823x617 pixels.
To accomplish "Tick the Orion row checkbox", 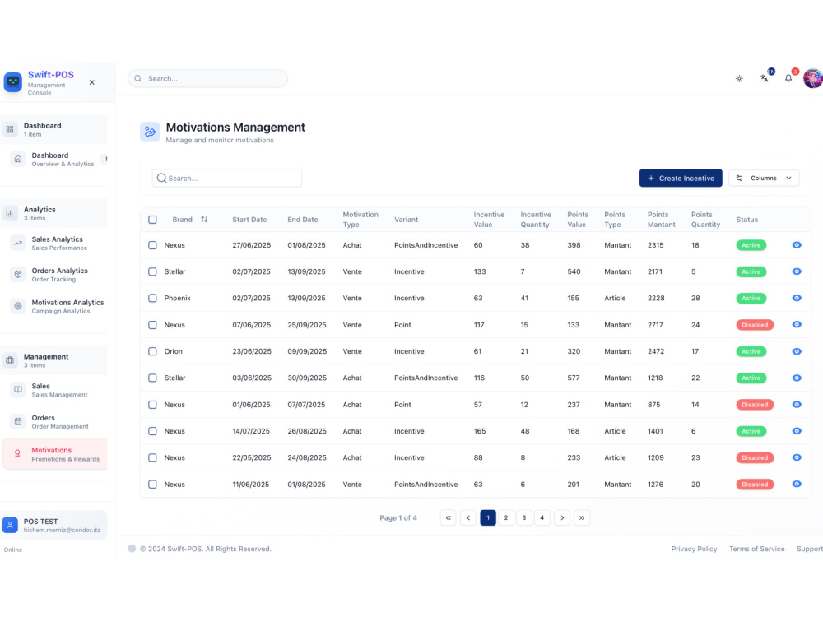I will click(152, 351).
